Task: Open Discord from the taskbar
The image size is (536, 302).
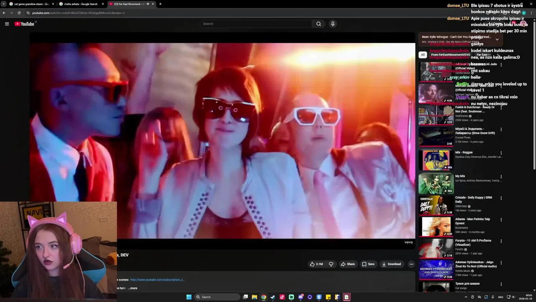Action: (300, 297)
